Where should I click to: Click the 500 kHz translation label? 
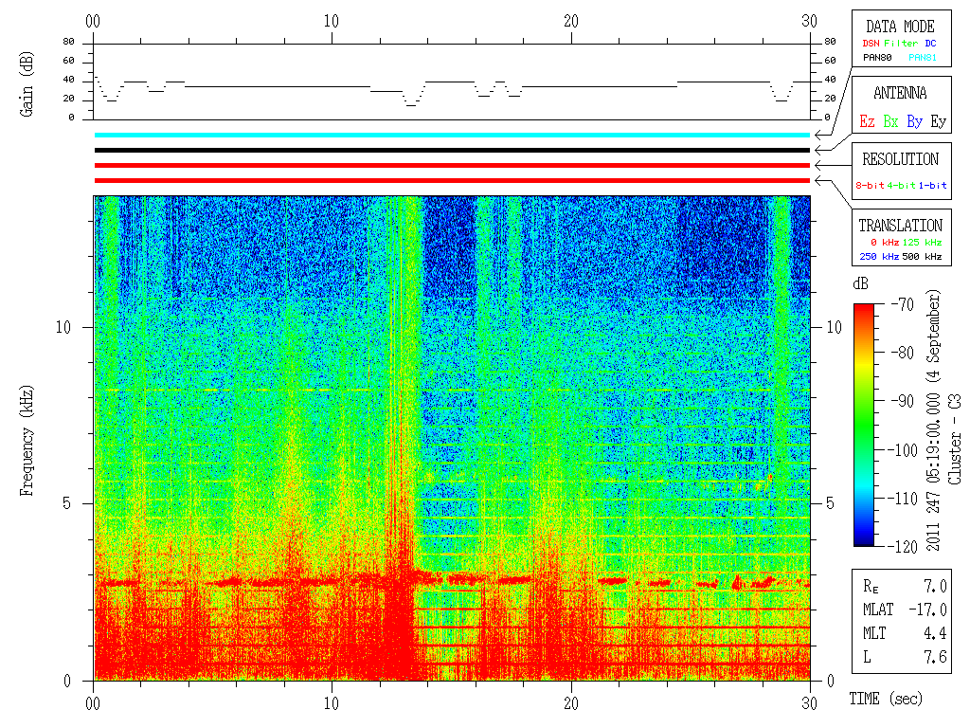[922, 256]
